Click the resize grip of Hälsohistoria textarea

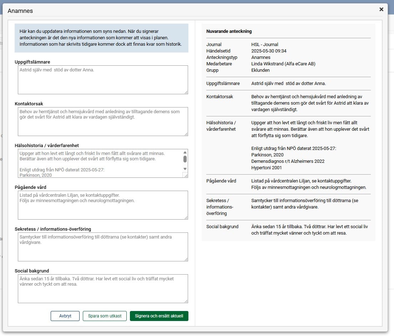pyautogui.click(x=185, y=175)
